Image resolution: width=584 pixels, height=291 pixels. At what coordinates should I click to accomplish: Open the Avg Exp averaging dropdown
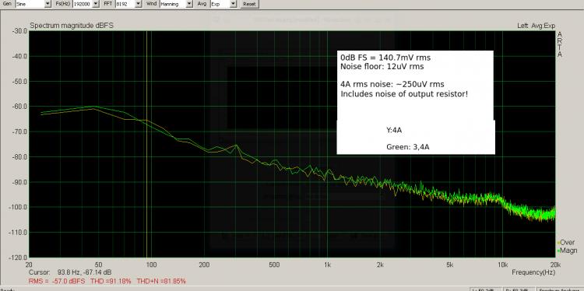[234, 4]
